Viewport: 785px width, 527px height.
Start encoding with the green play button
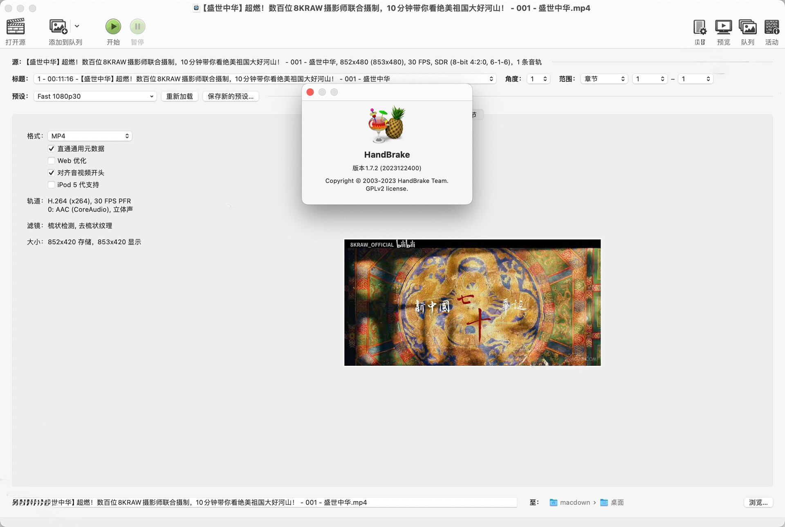tap(113, 27)
